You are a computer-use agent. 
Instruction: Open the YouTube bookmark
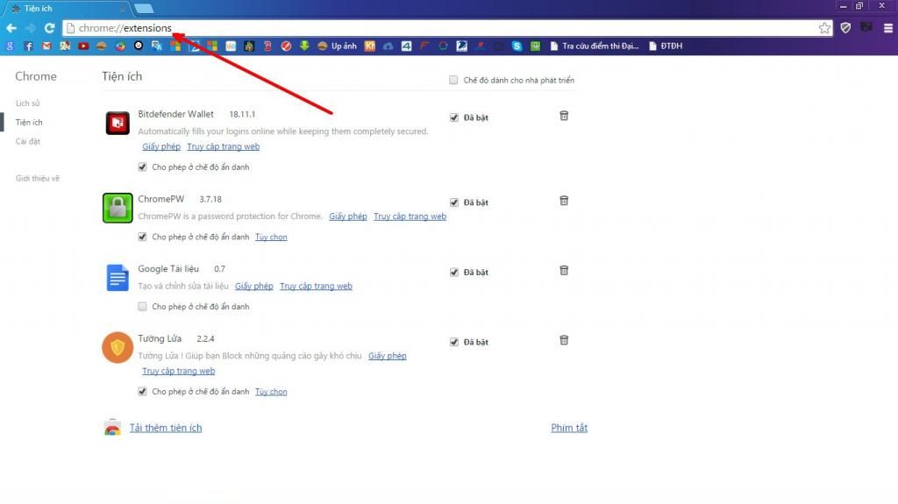pyautogui.click(x=83, y=46)
